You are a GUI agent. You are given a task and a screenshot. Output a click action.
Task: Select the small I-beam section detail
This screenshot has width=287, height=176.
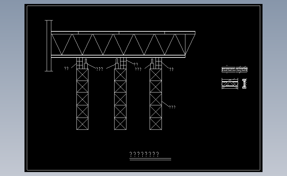click(244, 84)
